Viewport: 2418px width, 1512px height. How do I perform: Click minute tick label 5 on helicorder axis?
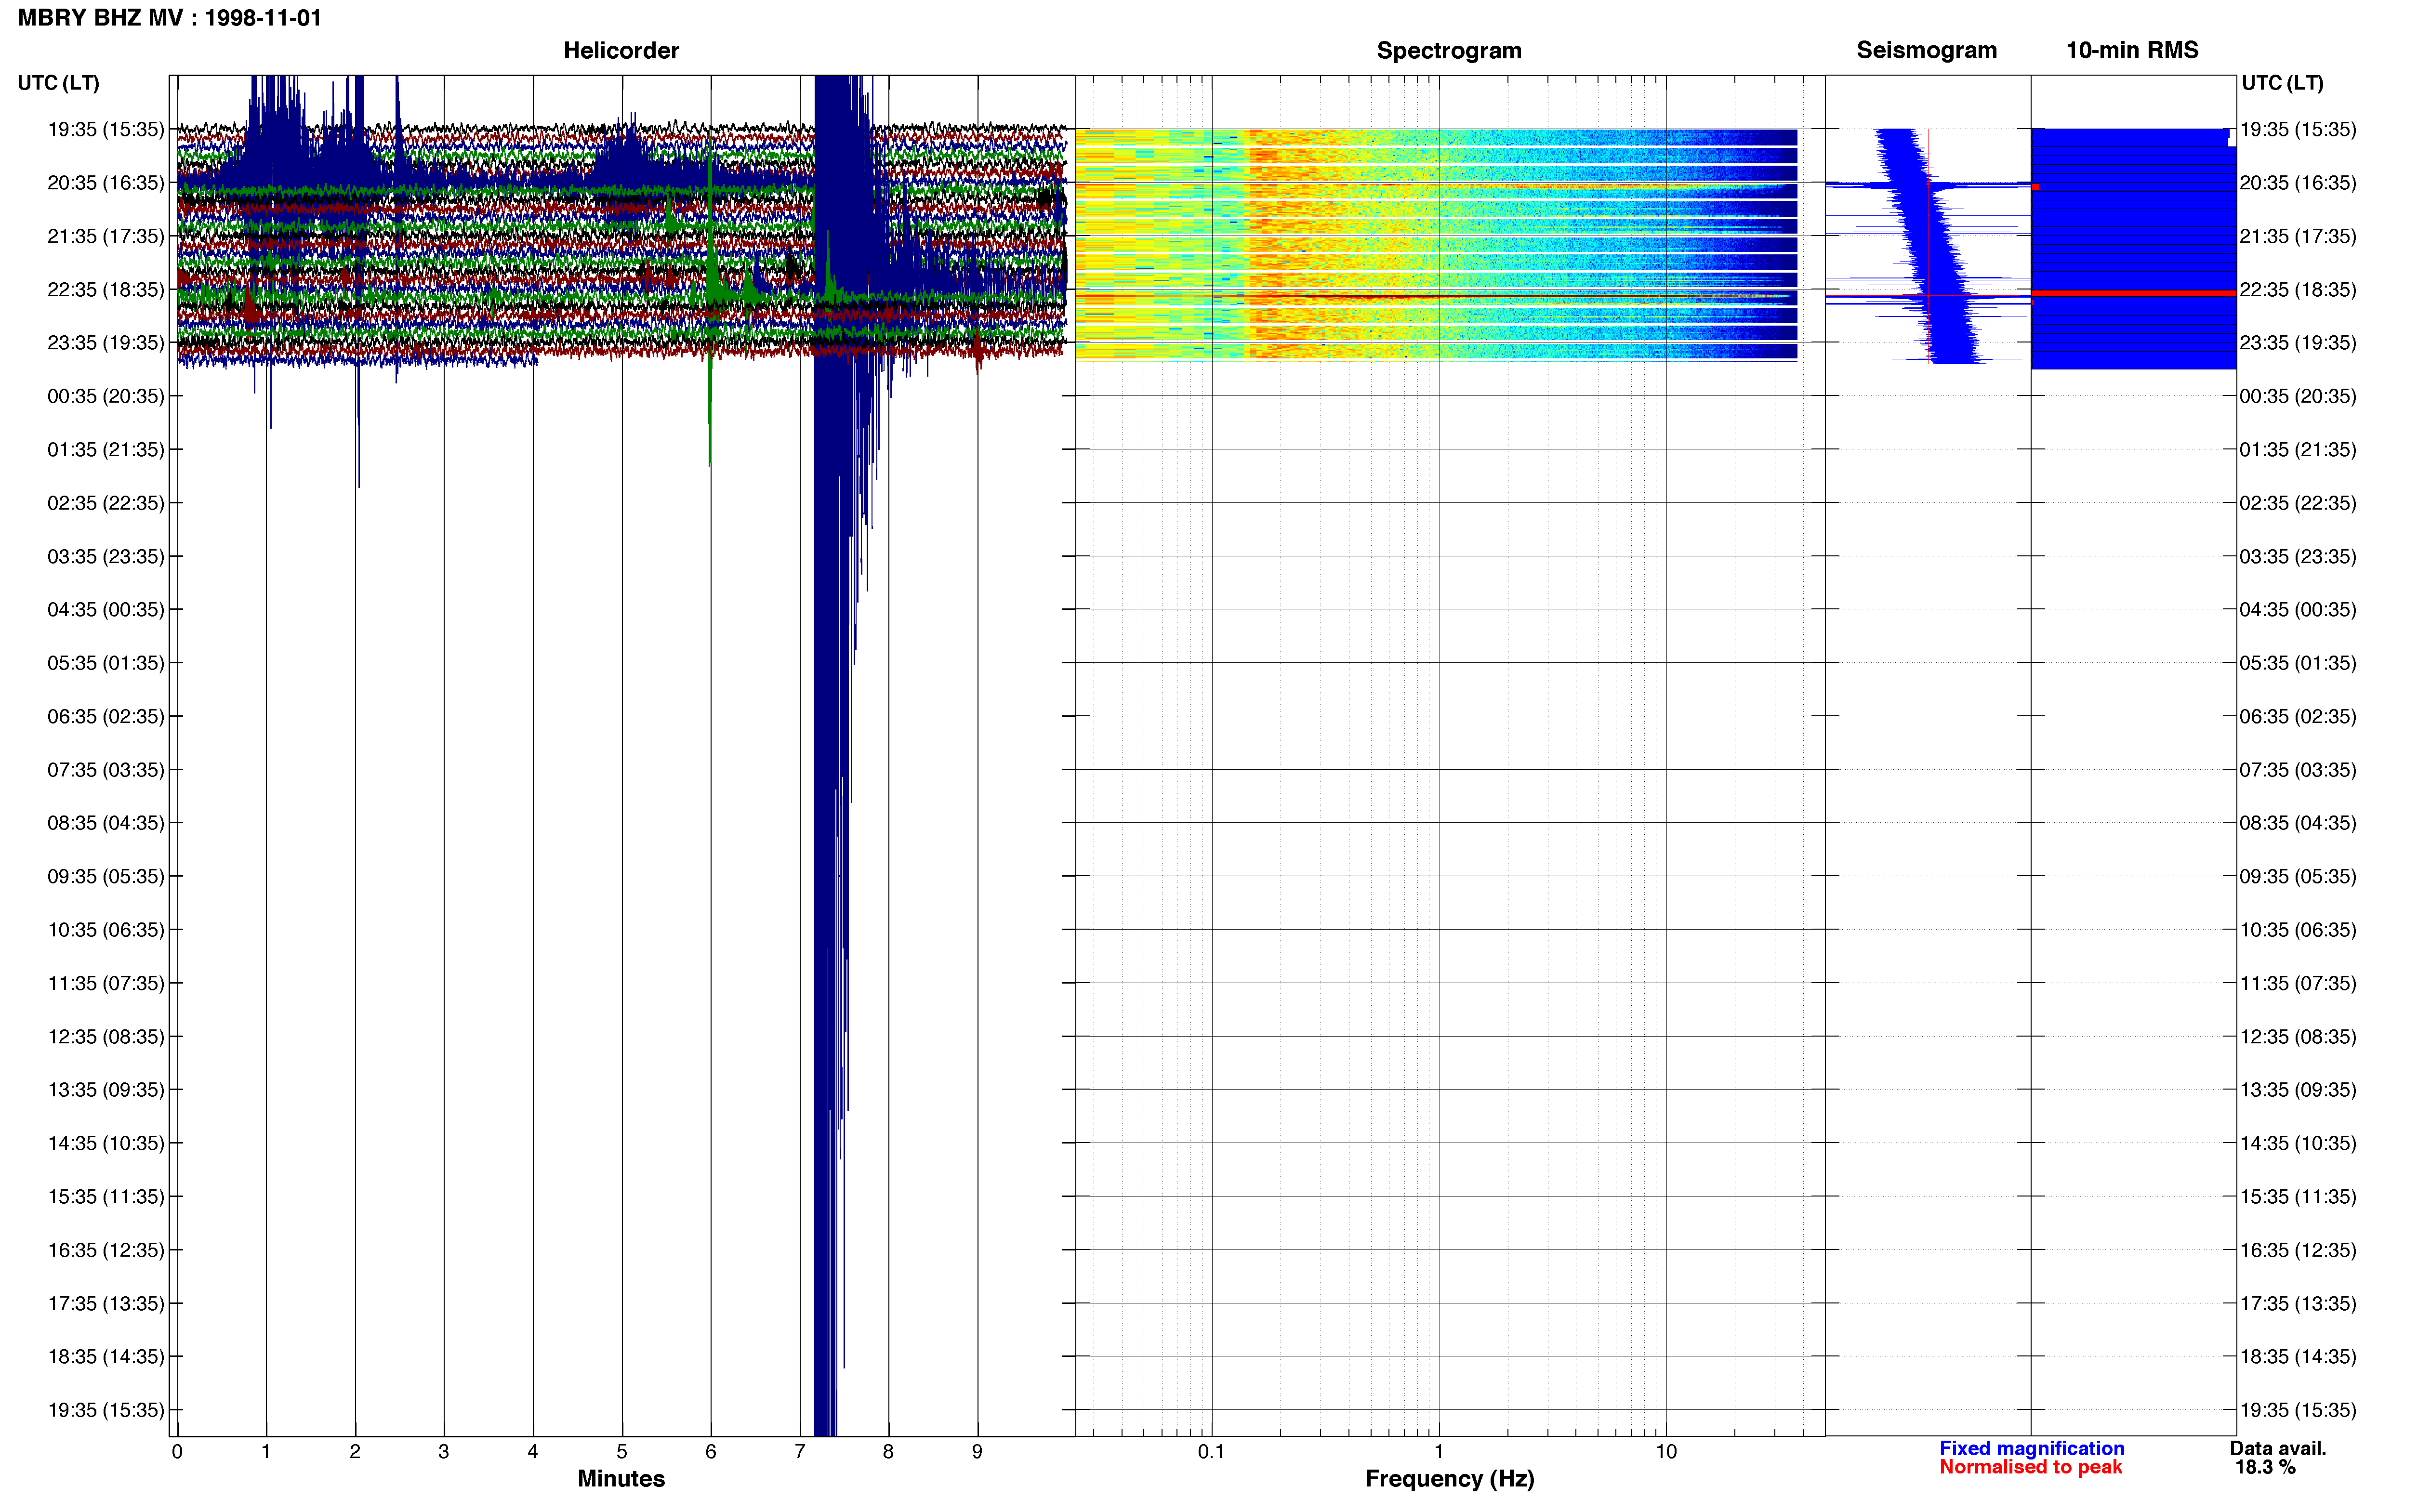[x=622, y=1451]
